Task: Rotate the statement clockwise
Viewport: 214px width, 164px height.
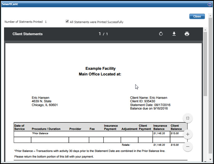Action: pyautogui.click(x=161, y=34)
